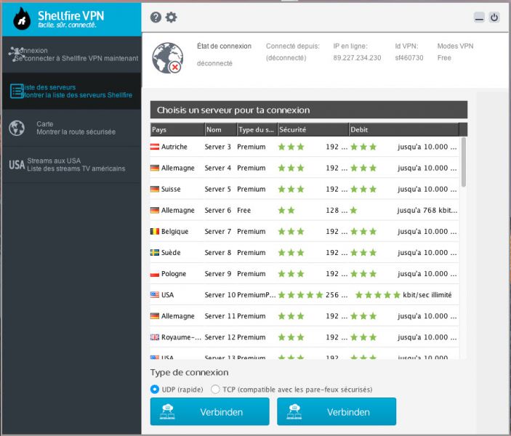
Task: Sort by the Nom column header
Action: [221, 129]
